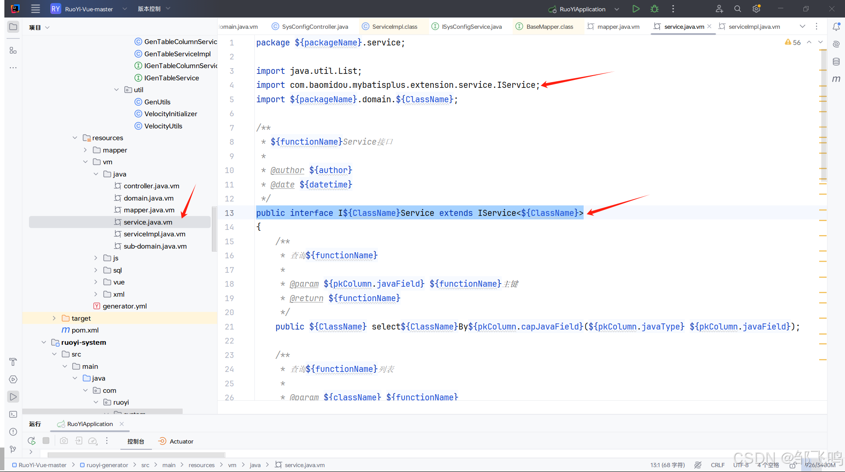Viewport: 845px width, 472px height.
Task: Open the 项目 view dropdown
Action: click(39, 28)
